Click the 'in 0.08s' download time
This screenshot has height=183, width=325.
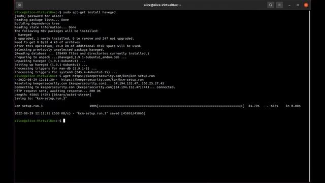click(x=293, y=106)
